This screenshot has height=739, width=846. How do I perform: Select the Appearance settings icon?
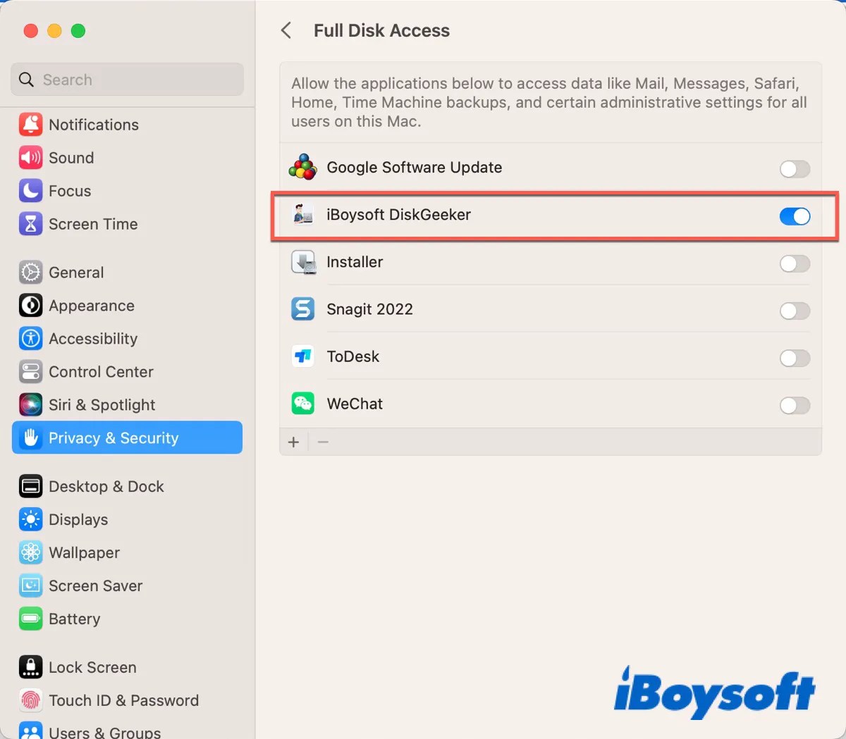click(30, 306)
